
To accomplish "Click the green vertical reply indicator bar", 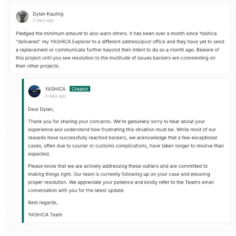I will pos(23,151).
